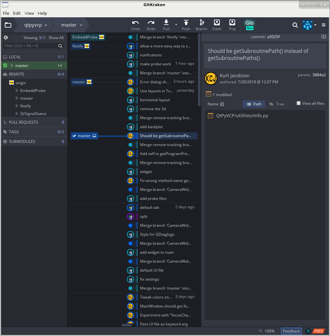This screenshot has width=330, height=336.
Task: Click the graph node for 'Error dialog' commit
Action: (x=130, y=82)
